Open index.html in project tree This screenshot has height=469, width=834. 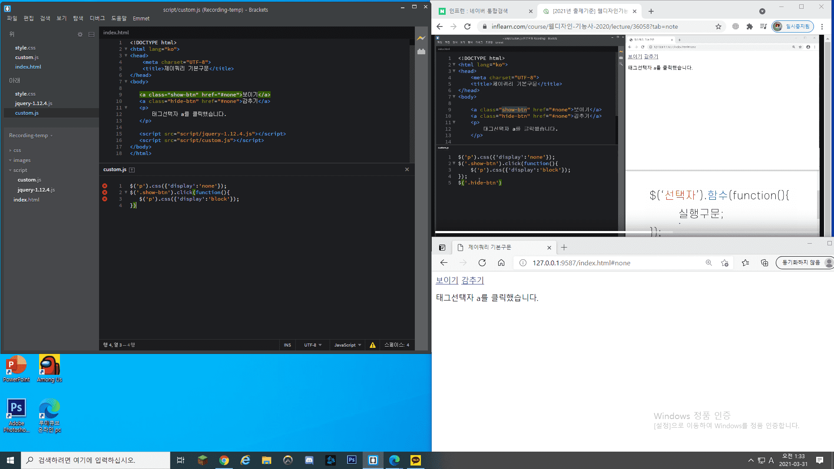(26, 200)
